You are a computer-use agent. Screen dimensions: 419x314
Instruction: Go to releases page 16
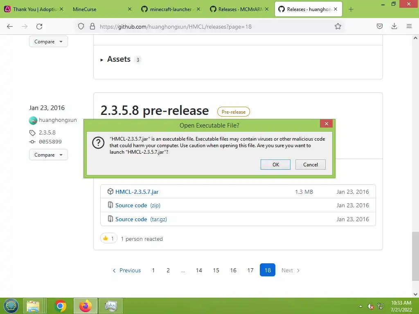click(x=233, y=270)
